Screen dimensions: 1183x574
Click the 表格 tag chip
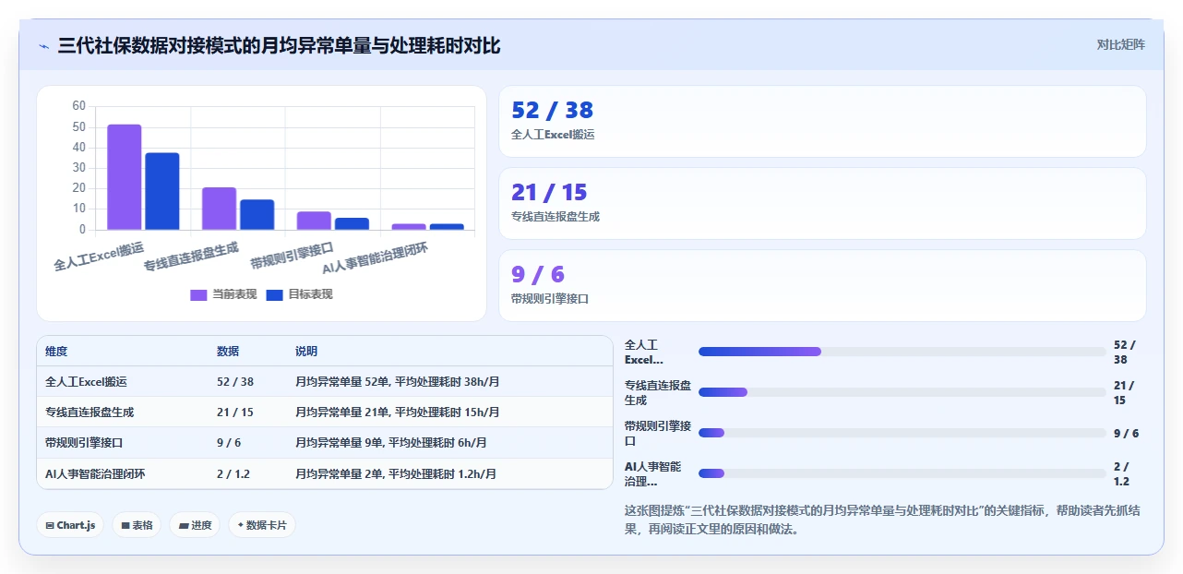(137, 525)
